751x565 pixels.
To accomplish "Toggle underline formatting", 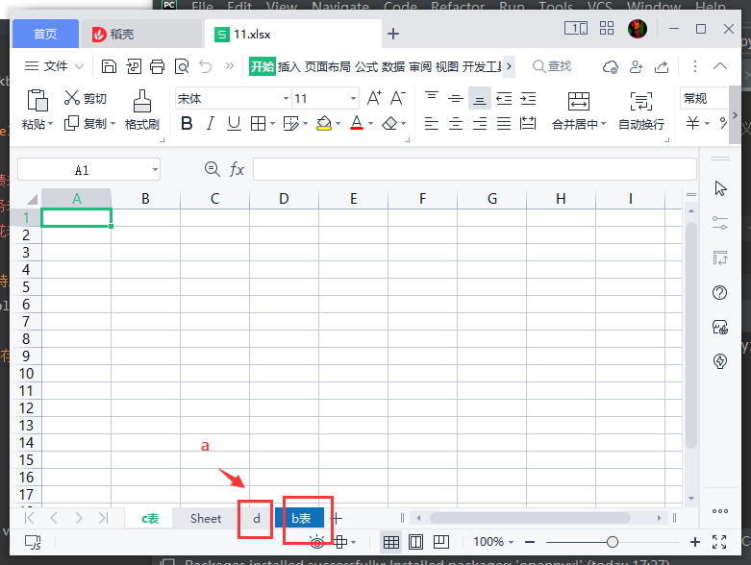I will (234, 123).
